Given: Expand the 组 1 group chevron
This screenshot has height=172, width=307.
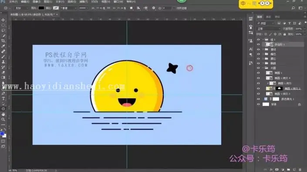Looking at the screenshot, I should (263, 40).
